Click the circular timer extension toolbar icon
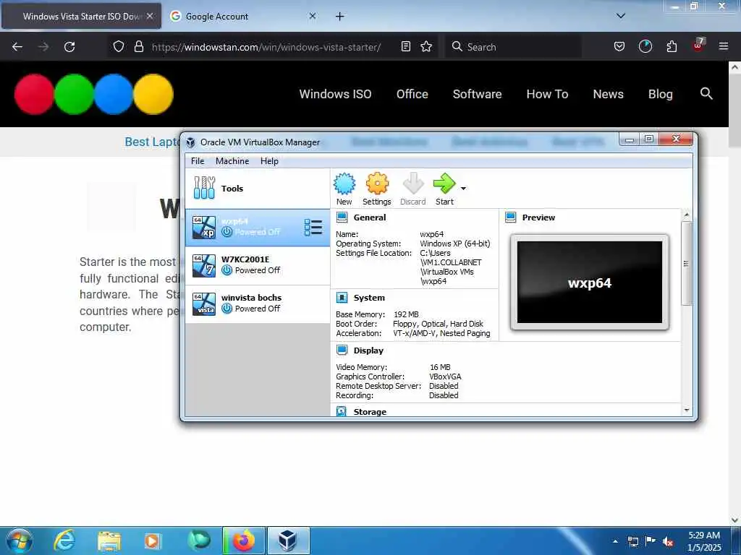Viewport: 741px width, 555px height. tap(645, 46)
